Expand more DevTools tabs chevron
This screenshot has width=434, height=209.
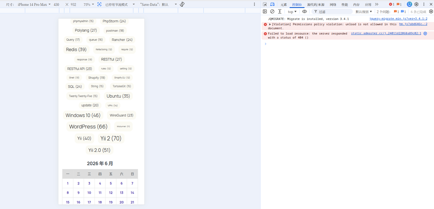(x=377, y=4)
